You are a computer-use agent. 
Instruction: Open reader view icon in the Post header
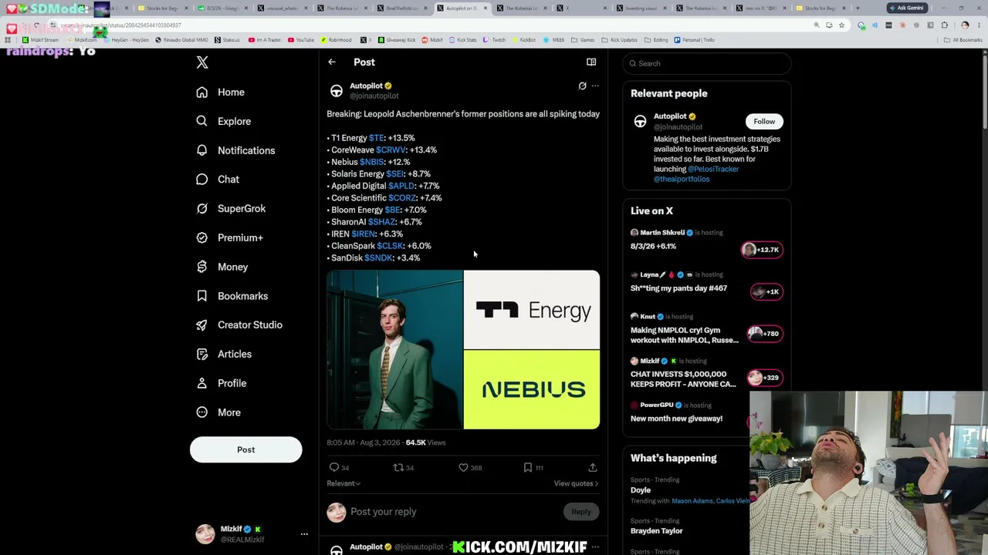point(591,62)
